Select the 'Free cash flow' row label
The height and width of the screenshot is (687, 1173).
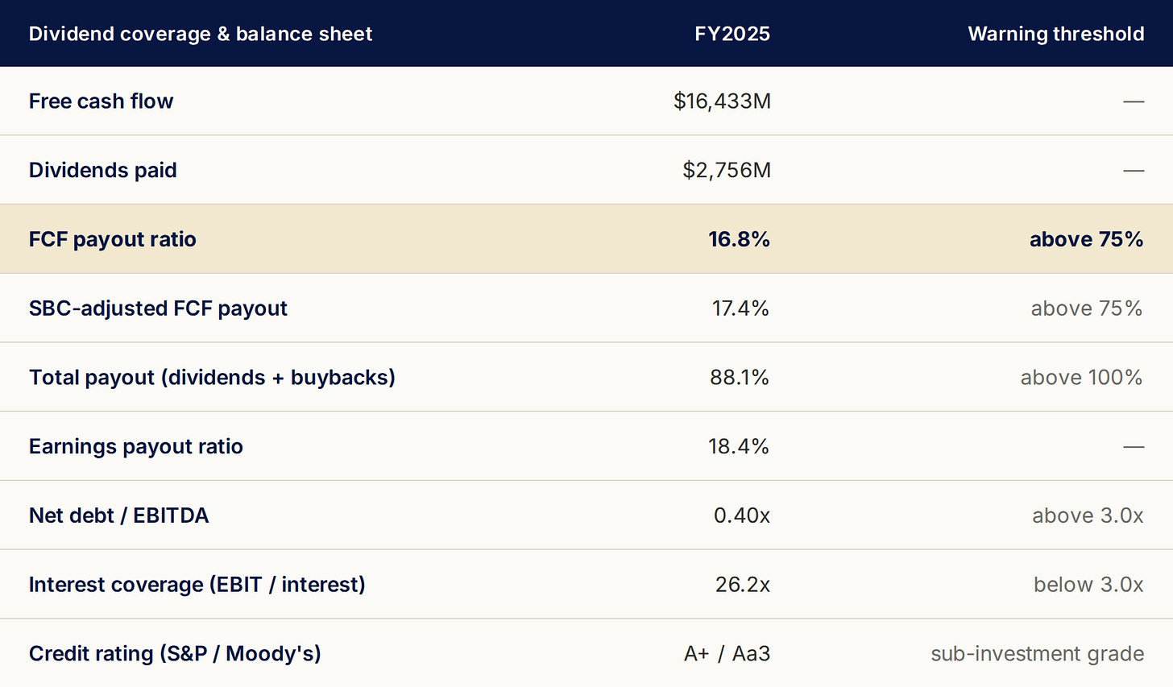[x=102, y=101]
